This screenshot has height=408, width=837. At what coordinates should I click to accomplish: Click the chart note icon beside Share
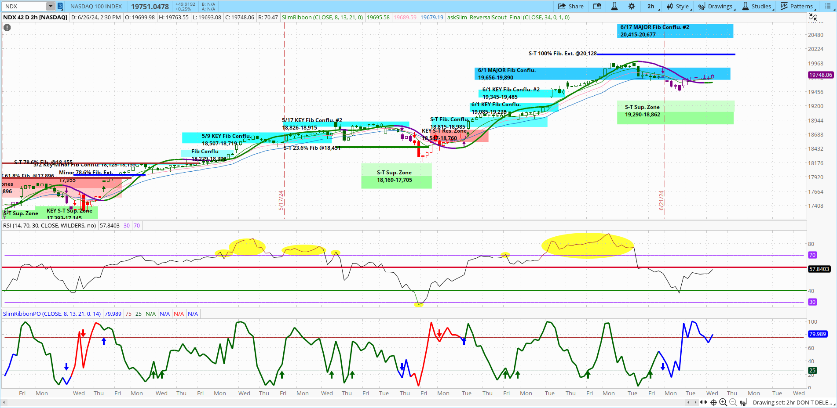[598, 6]
